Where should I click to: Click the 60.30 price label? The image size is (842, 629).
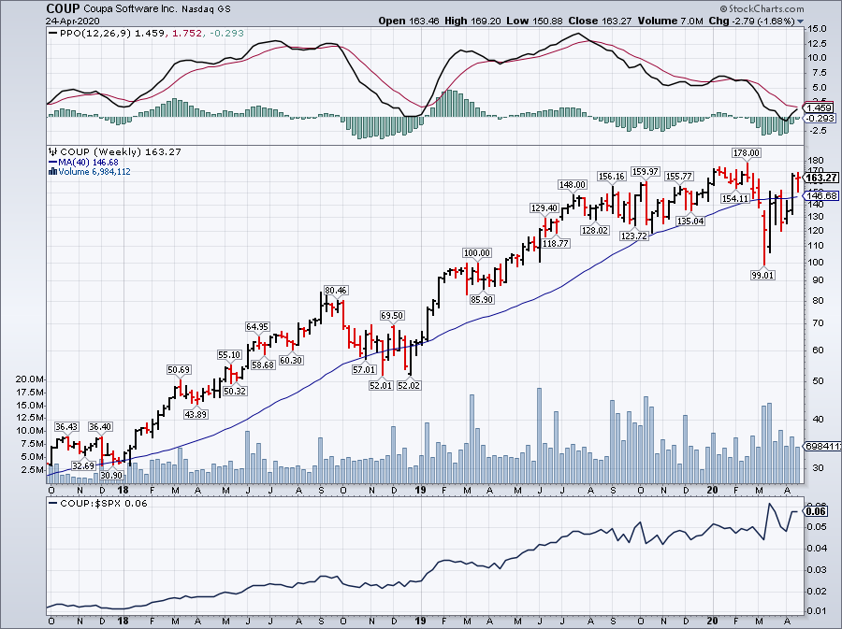coord(291,361)
